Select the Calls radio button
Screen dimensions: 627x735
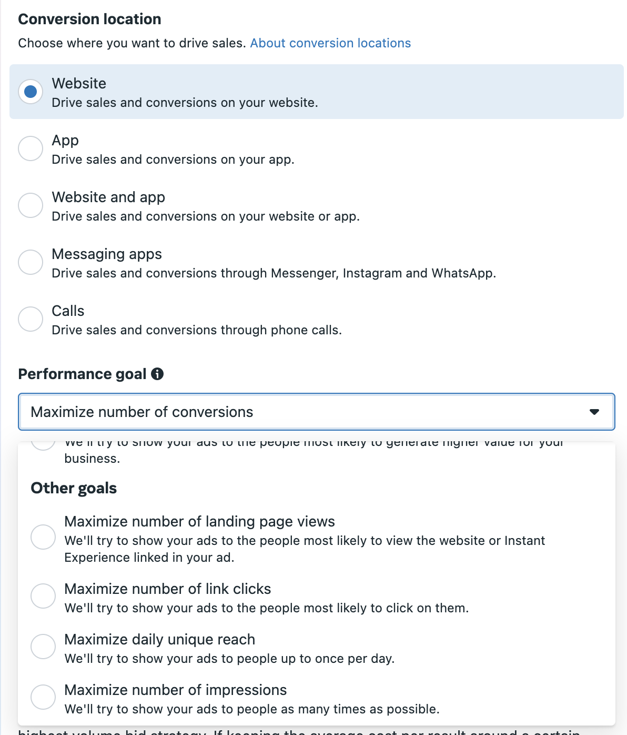(x=31, y=319)
